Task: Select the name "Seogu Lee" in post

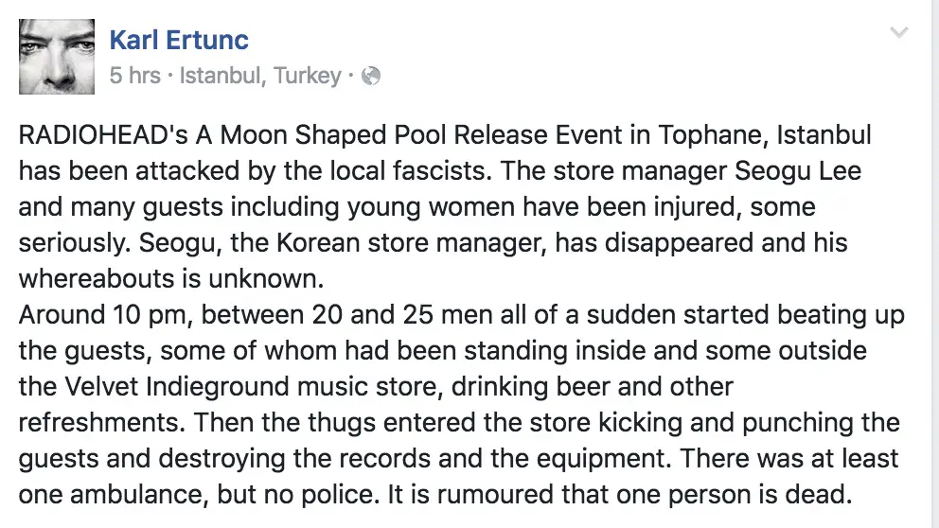Action: coord(798,171)
